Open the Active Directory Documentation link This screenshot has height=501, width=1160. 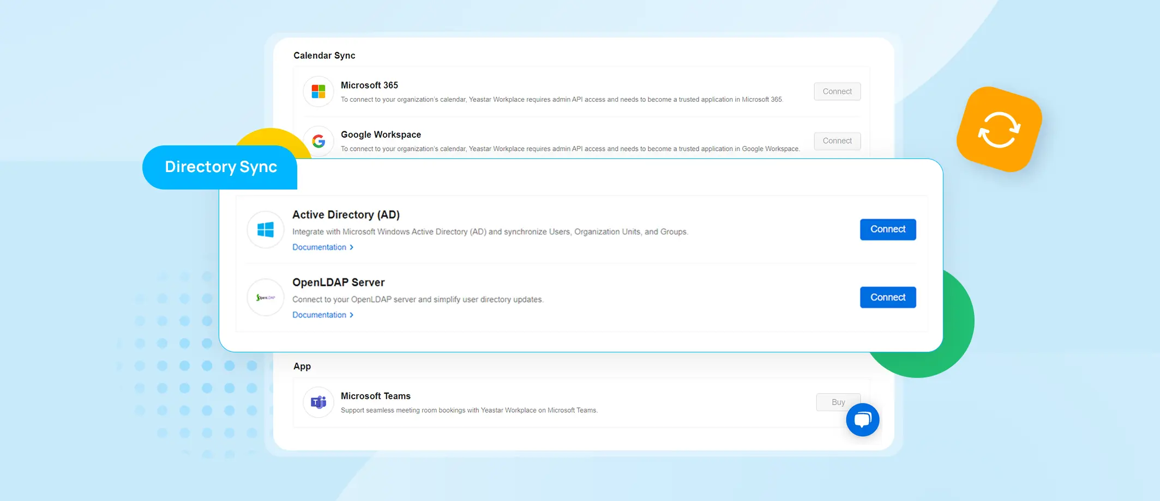tap(319, 247)
